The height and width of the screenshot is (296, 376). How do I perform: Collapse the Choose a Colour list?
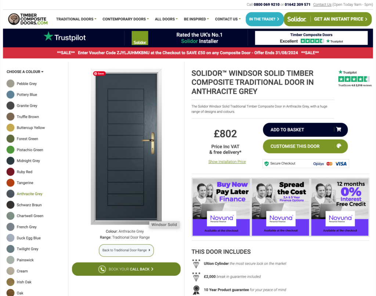pos(25,72)
